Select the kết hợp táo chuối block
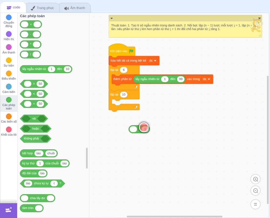Viewport: 270px width, 218px height. click(x=39, y=153)
